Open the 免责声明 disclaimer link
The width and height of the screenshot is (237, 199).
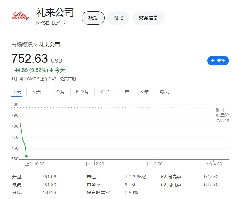tap(68, 79)
